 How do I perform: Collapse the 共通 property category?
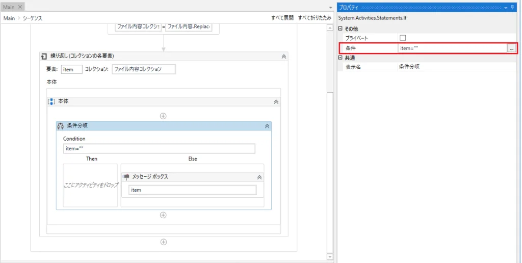click(340, 58)
